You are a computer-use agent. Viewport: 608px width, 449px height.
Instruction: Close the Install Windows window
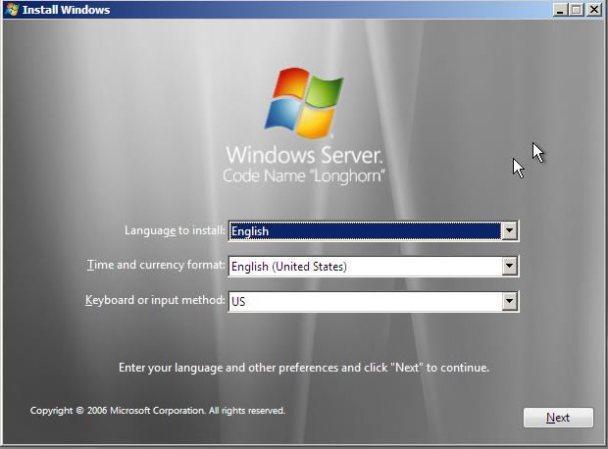(x=594, y=10)
